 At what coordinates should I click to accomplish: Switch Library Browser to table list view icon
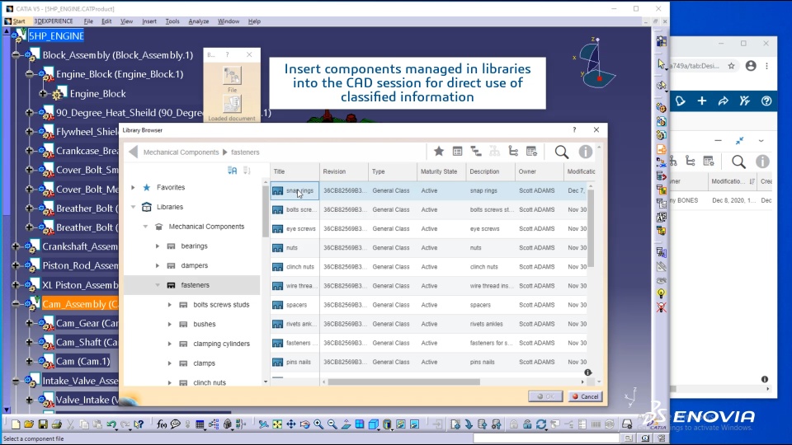[x=457, y=152]
